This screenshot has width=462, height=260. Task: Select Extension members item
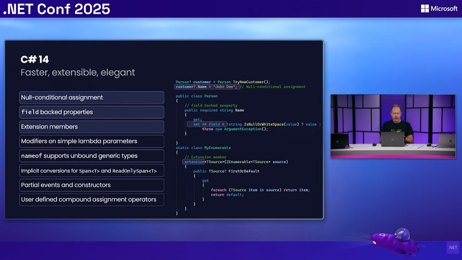92,127
